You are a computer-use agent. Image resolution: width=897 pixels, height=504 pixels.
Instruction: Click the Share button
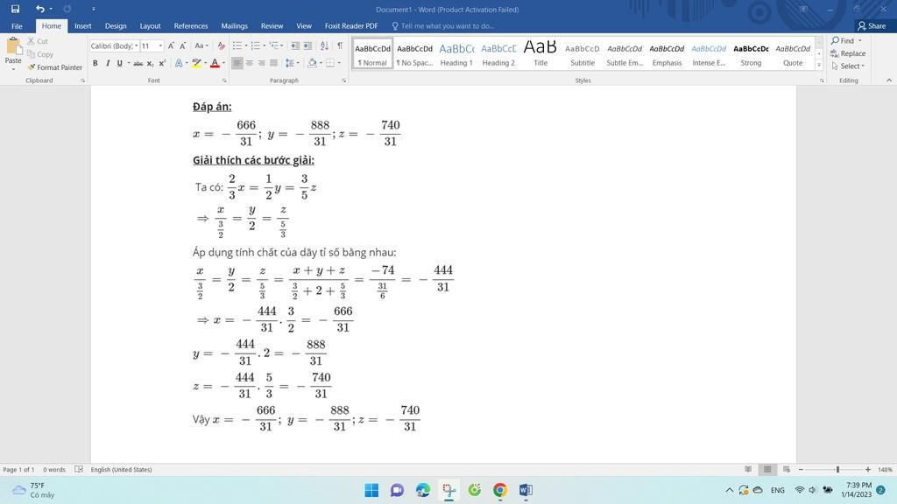coord(872,26)
